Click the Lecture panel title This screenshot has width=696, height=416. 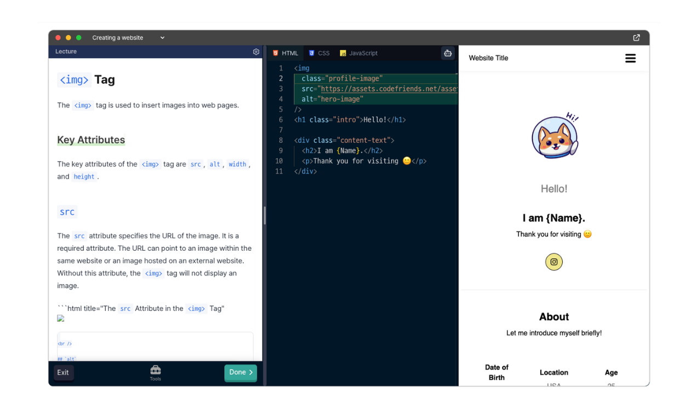click(66, 51)
